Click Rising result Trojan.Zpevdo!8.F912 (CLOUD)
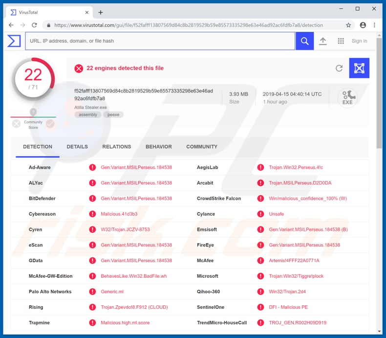The height and width of the screenshot is (338, 386). (134, 307)
